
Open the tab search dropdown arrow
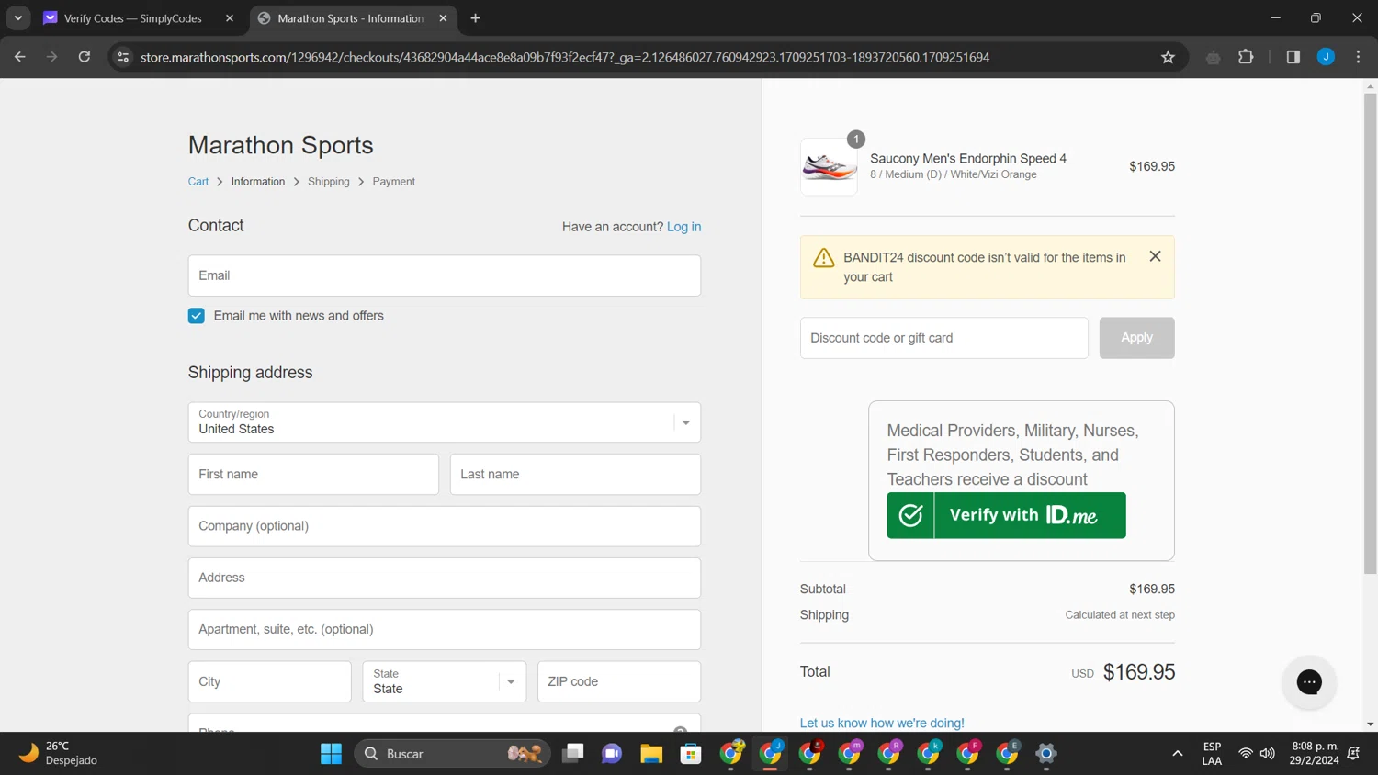tap(18, 18)
